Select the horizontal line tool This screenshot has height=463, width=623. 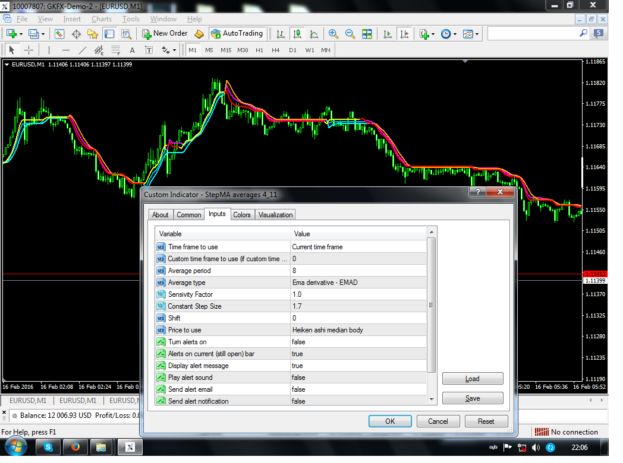coord(66,50)
